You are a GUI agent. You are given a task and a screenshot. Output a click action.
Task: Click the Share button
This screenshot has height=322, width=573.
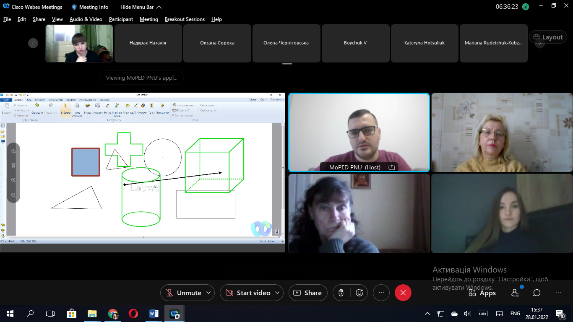tap(308, 293)
